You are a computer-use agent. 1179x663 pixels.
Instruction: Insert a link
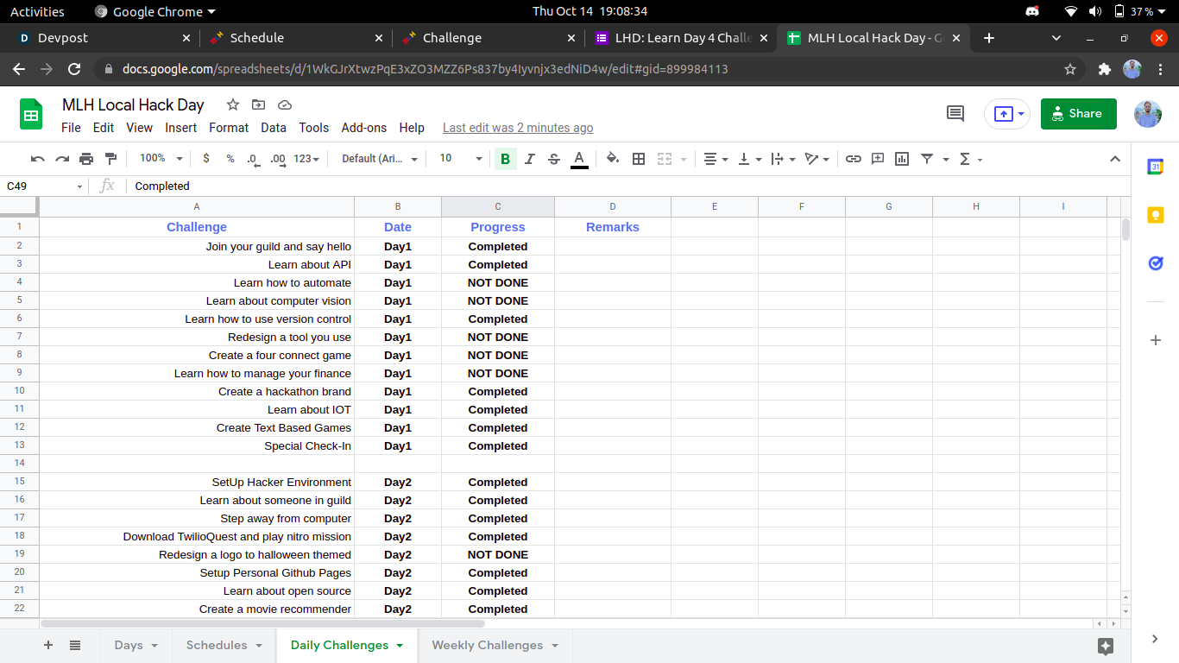854,159
